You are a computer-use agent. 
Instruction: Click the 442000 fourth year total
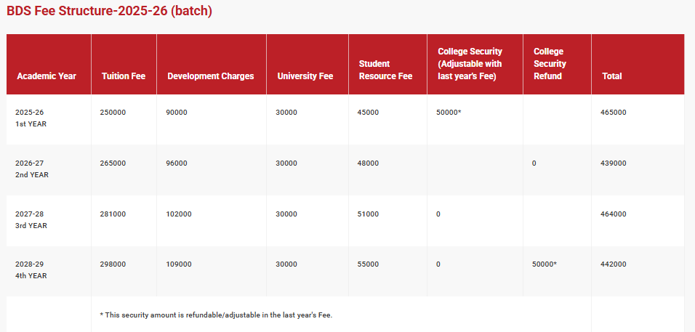[x=614, y=264]
